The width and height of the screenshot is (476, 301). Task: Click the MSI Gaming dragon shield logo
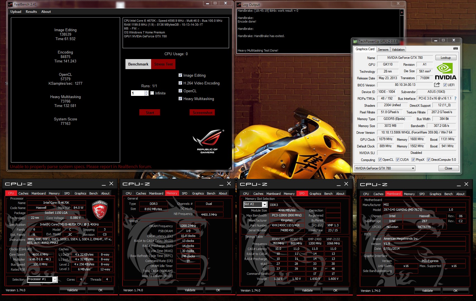tap(100, 210)
